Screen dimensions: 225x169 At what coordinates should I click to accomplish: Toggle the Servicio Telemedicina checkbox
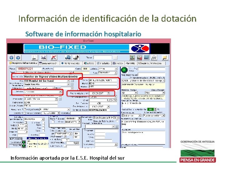pyautogui.click(x=117, y=121)
